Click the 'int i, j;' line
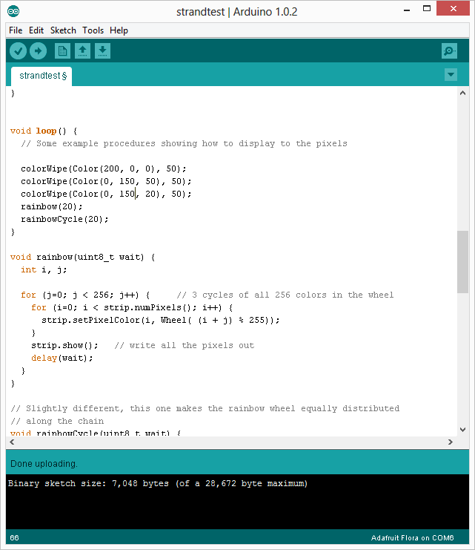 44,269
